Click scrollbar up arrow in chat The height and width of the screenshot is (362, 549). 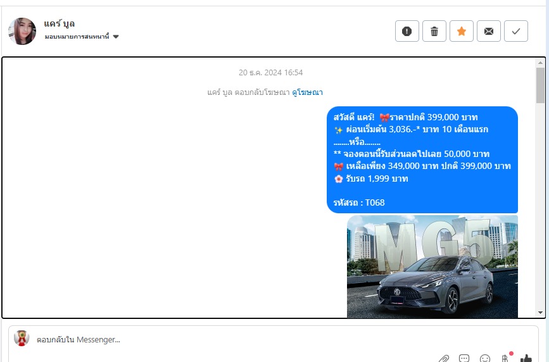coord(540,63)
